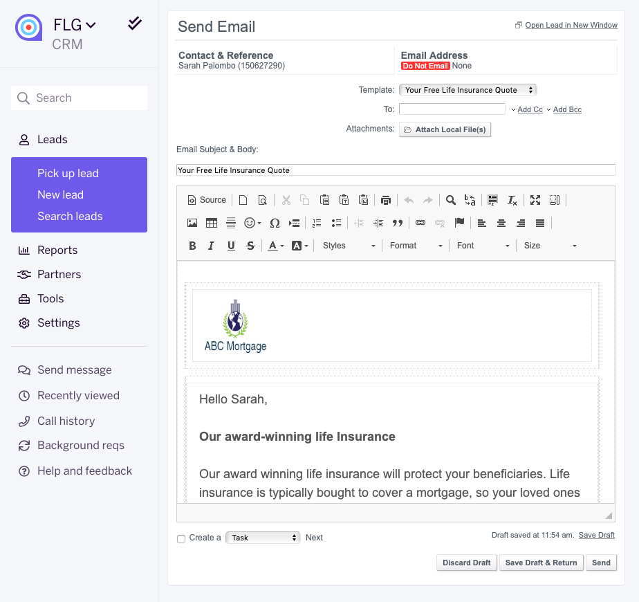Increase indent of paragraph
The height and width of the screenshot is (602, 639).
pyautogui.click(x=378, y=223)
